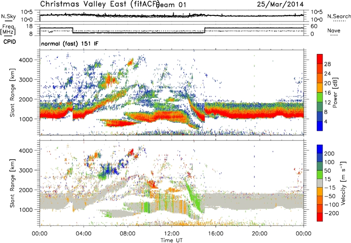Click the '4' power scale value

[326, 121]
